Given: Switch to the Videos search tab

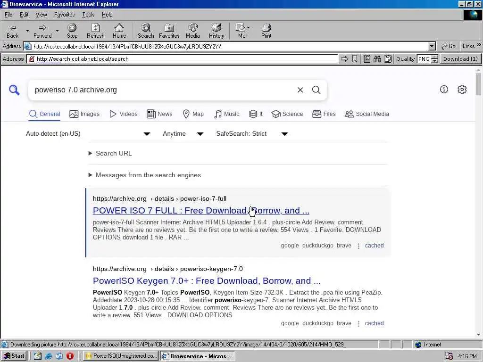Looking at the screenshot, I should [124, 114].
